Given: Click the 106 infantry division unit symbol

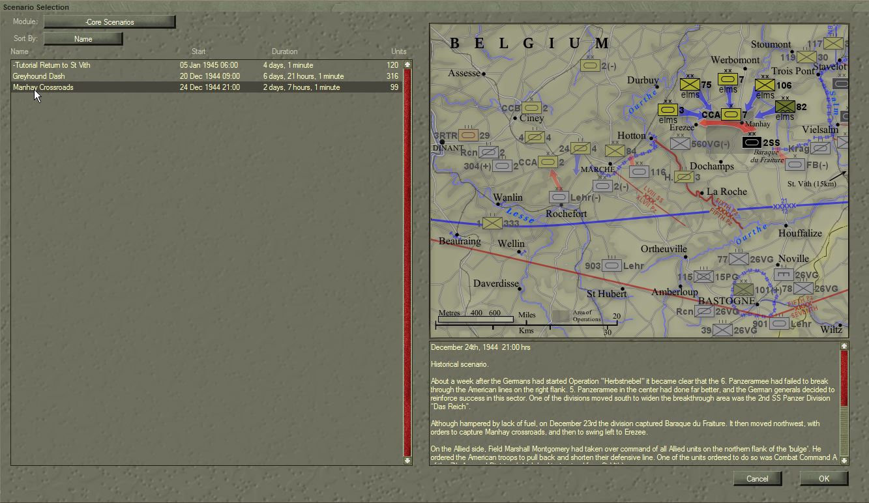Looking at the screenshot, I should (x=765, y=85).
